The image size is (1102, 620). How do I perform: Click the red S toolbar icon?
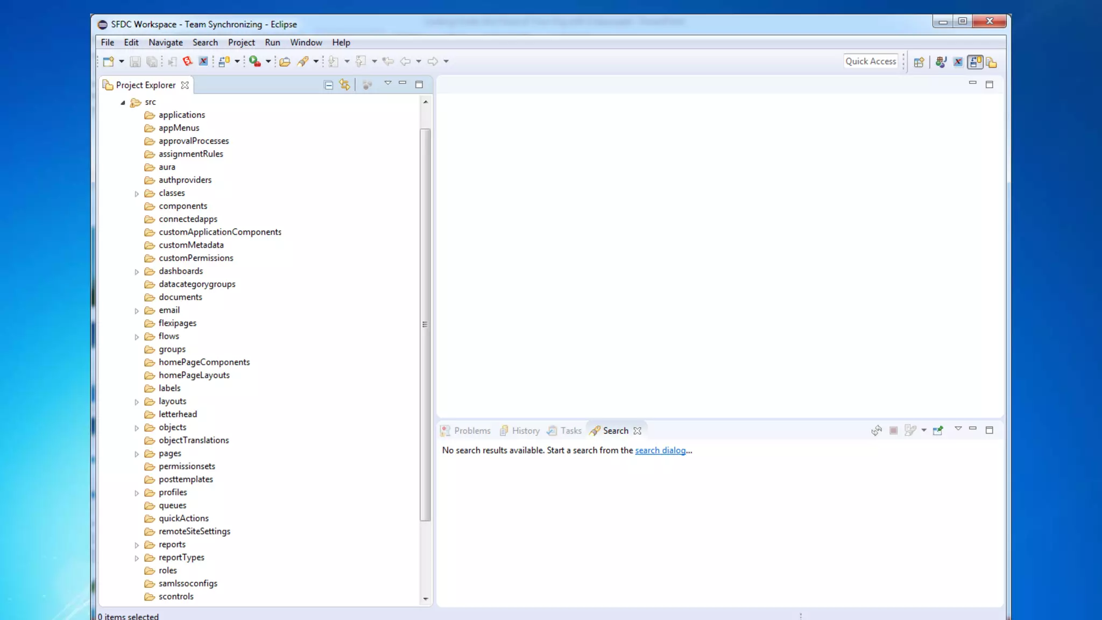(187, 61)
